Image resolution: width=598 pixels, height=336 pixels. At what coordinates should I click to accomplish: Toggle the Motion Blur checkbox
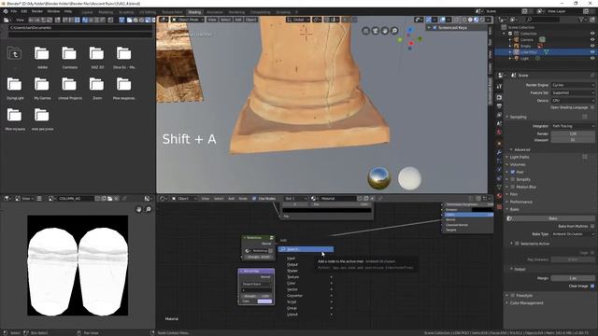click(513, 187)
